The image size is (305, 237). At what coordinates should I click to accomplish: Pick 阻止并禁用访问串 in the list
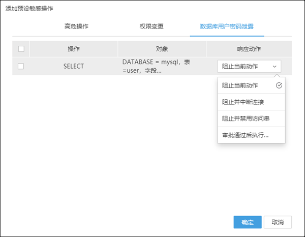pyautogui.click(x=246, y=118)
